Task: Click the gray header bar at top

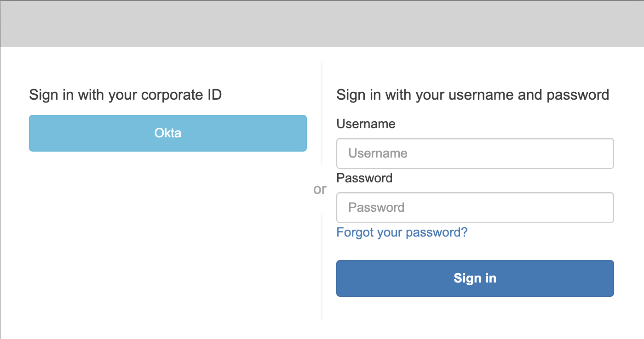Action: coord(322,24)
